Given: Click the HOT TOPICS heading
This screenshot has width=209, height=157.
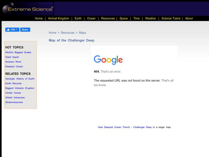Looking at the screenshot, I should coord(14,47).
